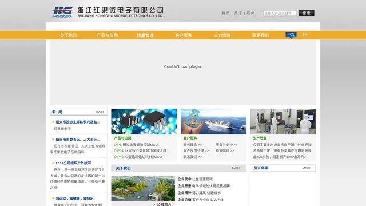Open the green 产品与应用 section heading

[122, 138]
